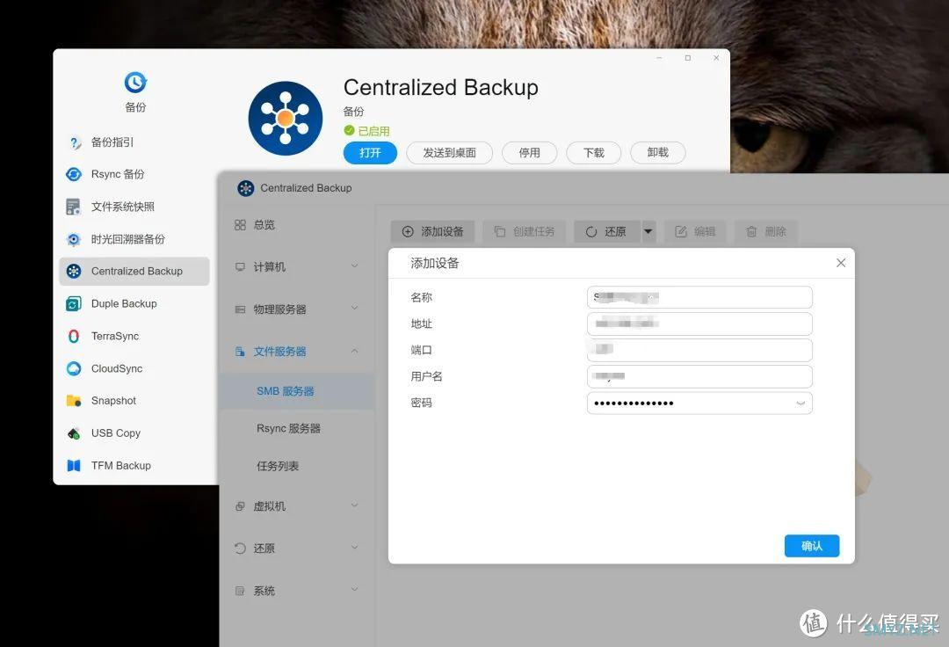This screenshot has height=647, width=949.
Task: Open the 备份指引 guide icon in sidebar
Action: tap(74, 142)
